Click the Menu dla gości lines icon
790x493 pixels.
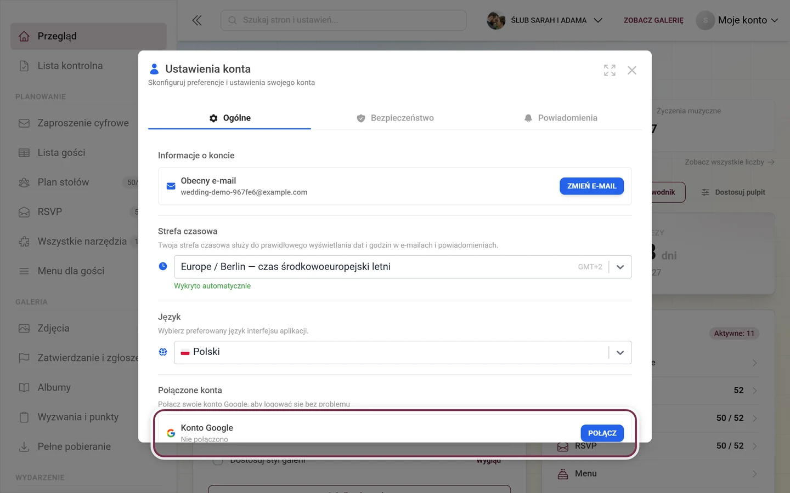coord(24,271)
